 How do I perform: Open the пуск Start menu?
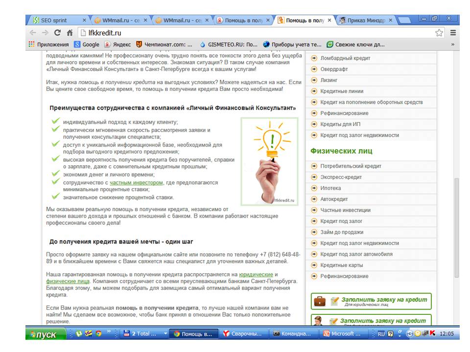click(x=46, y=334)
